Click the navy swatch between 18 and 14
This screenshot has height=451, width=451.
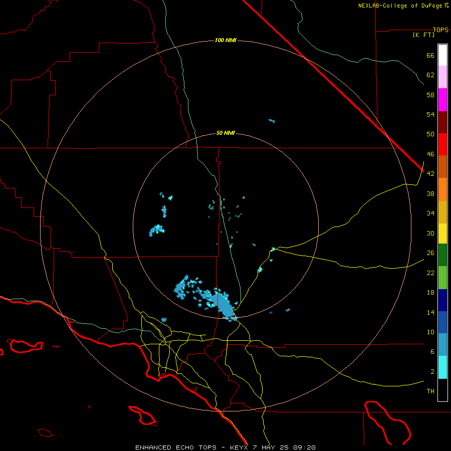pos(442,300)
